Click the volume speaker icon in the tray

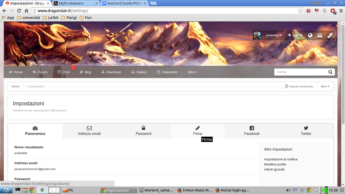288,190
